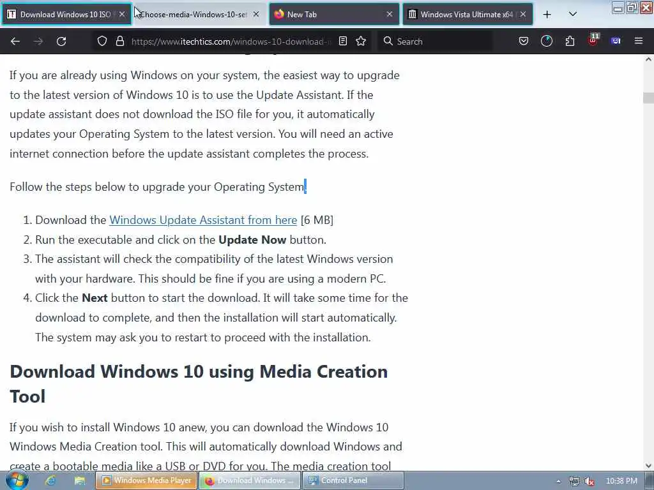Close the Download Windows 10 ISO tab
654x490 pixels.
point(122,15)
